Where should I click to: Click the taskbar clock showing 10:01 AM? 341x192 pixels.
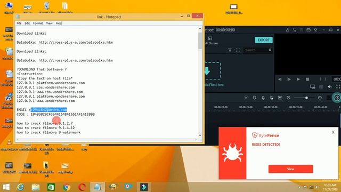click(x=330, y=187)
